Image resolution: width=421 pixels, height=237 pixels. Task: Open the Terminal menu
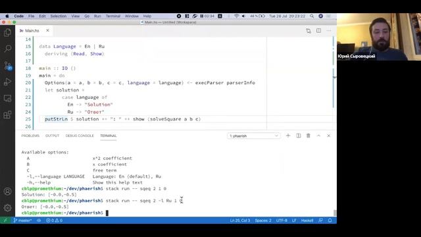pos(113,16)
